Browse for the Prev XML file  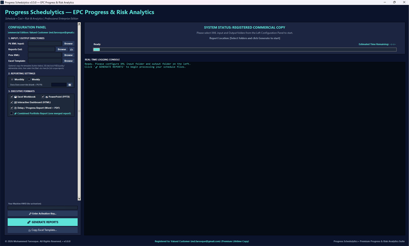68,55
